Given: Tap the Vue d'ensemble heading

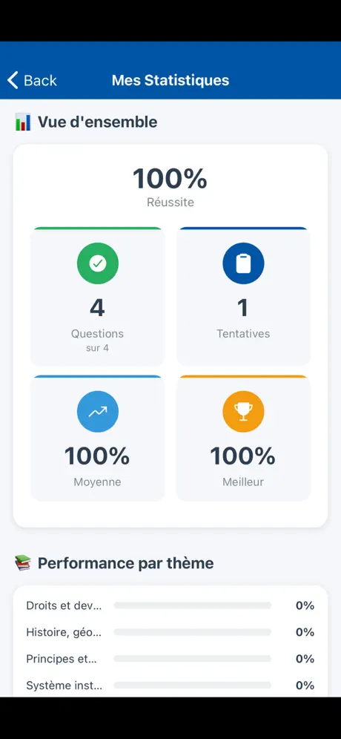Looking at the screenshot, I should tap(98, 122).
